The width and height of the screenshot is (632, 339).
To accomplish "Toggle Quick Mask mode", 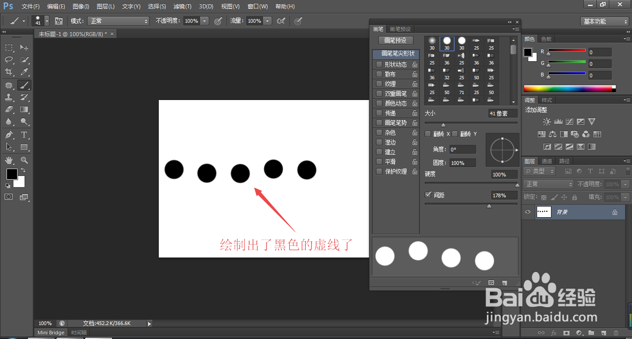I will pos(9,197).
